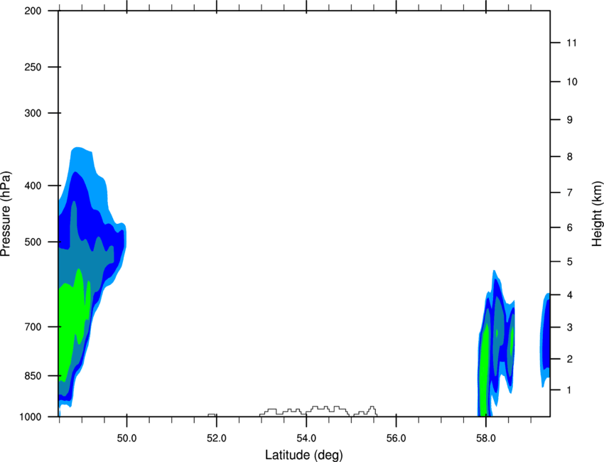
Task: Click the 850 pressure tick label
Action: [33, 376]
